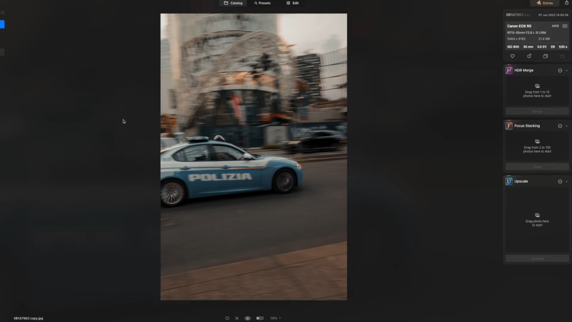This screenshot has height=322, width=572.
Task: Click the police car photo preview
Action: click(x=253, y=157)
